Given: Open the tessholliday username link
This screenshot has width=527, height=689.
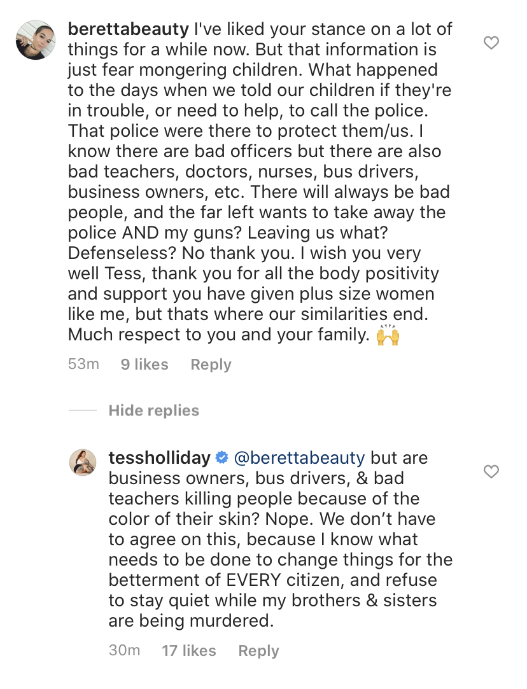Looking at the screenshot, I should click(x=160, y=458).
